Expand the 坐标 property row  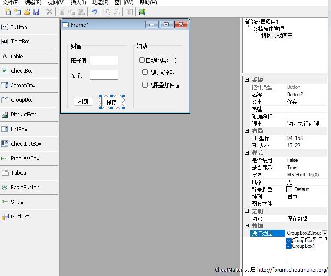click(254, 138)
